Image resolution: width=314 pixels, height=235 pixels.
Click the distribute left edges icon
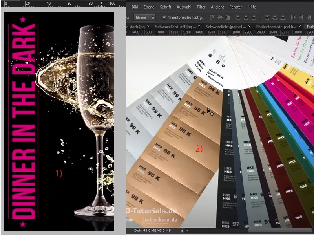pos(293,17)
